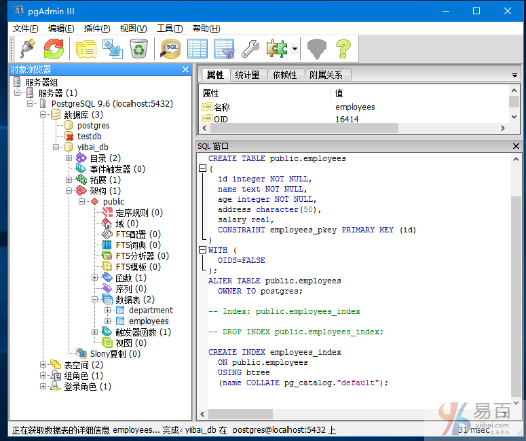The width and height of the screenshot is (526, 441).
Task: Switch to the 依赖性 tab
Action: pyautogui.click(x=284, y=75)
